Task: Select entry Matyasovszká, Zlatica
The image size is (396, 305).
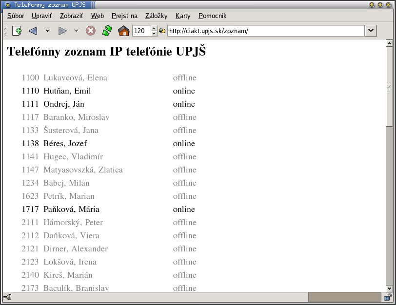Action: coord(83,170)
